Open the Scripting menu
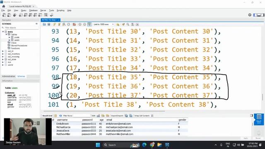This screenshot has height=149, width=265. click(60, 10)
